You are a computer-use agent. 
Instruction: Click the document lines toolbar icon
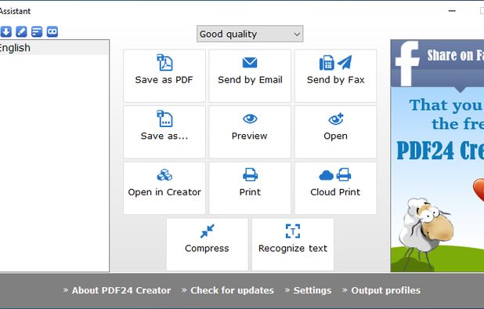[x=37, y=31]
